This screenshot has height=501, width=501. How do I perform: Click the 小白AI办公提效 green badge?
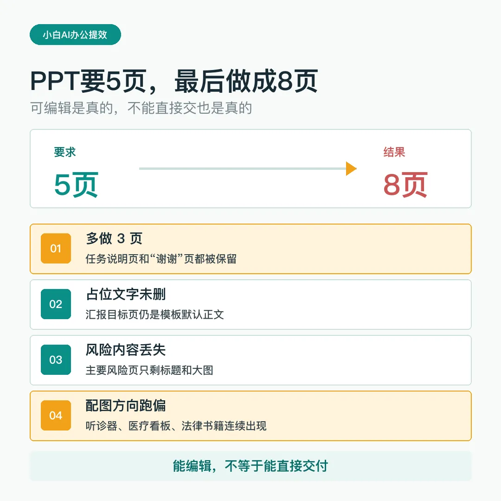point(75,34)
